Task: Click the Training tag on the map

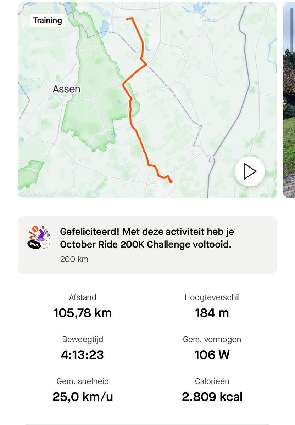Action: (47, 21)
